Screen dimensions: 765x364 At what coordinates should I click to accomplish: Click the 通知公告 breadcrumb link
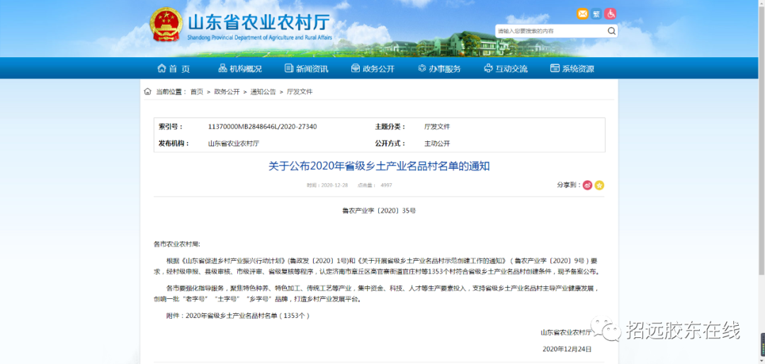coord(263,92)
